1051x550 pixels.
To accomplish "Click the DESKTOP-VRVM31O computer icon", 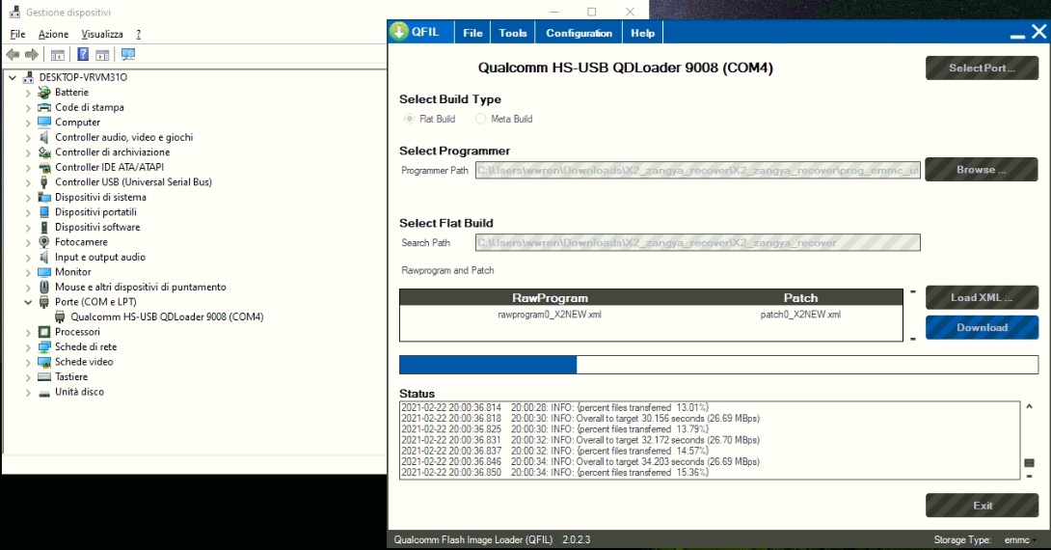I will [x=28, y=77].
